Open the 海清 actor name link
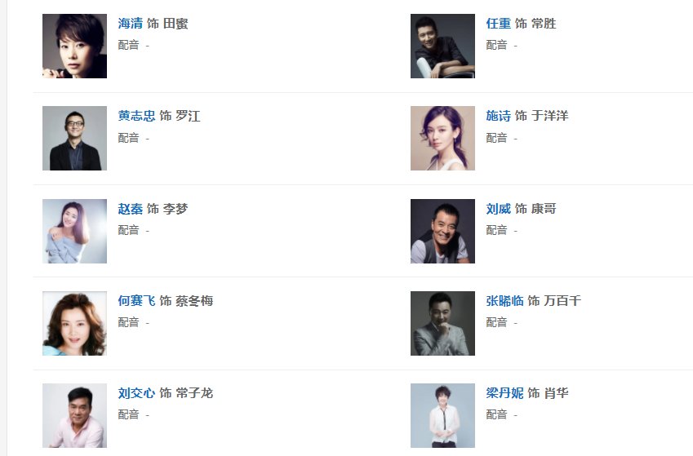The width and height of the screenshot is (693, 456). point(131,24)
